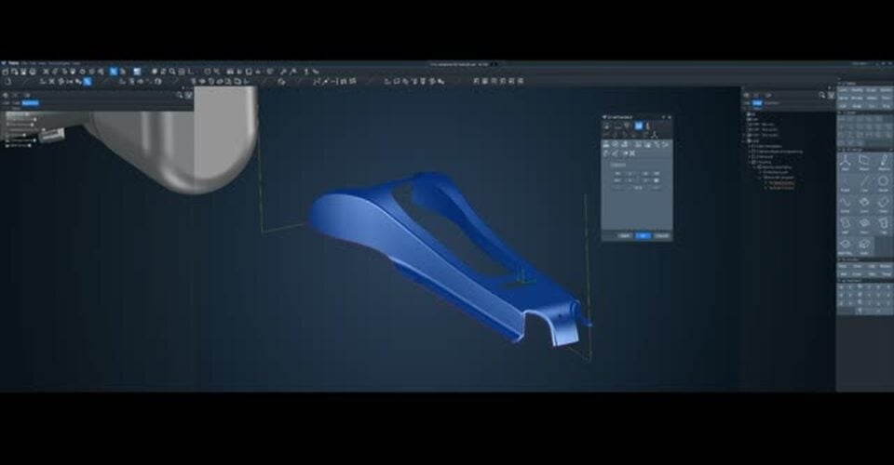The width and height of the screenshot is (894, 465).
Task: Open the highlighted tab in right tree panel
Action: [758, 103]
